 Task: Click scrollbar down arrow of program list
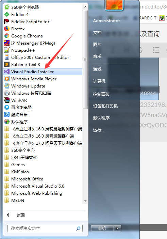pyautogui.click(x=85, y=201)
